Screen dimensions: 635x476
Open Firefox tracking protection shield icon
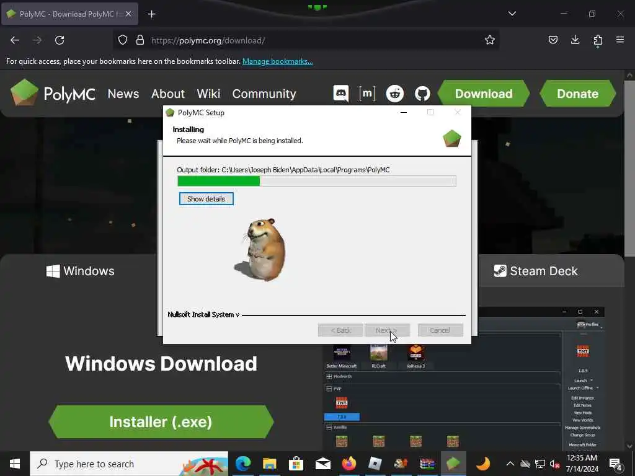pyautogui.click(x=123, y=40)
